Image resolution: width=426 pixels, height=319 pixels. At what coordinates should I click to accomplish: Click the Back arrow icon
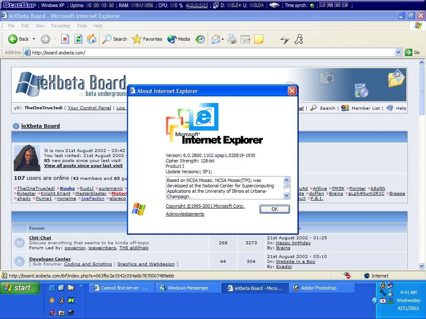pyautogui.click(x=13, y=39)
